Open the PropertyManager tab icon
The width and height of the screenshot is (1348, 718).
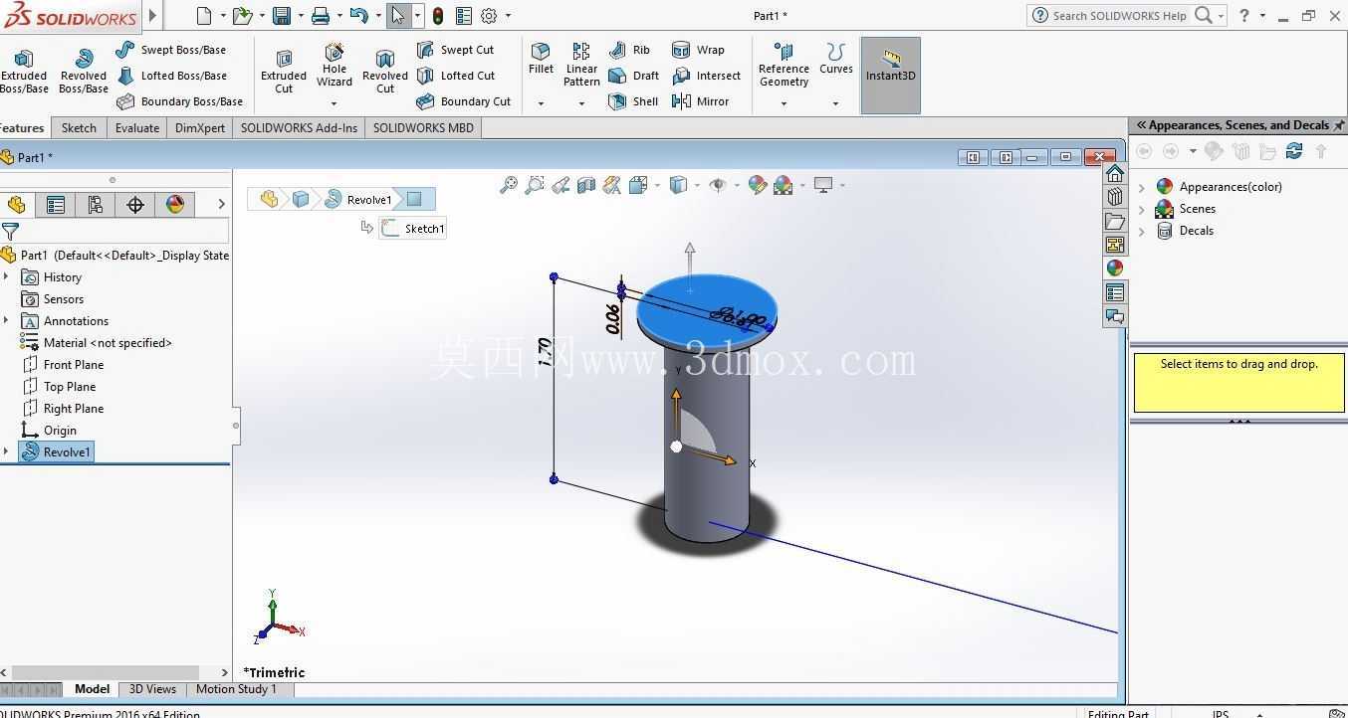tap(56, 205)
